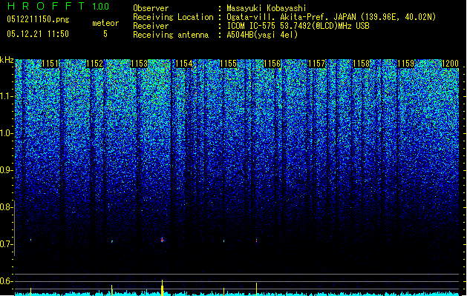Click the 'Receiving antenna' field label
This screenshot has height=296, width=467.
click(x=171, y=35)
